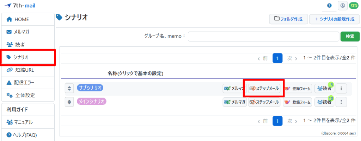Open ステップメール for メインシナリオ
Viewport: 361px width, 141px height.
pyautogui.click(x=264, y=102)
